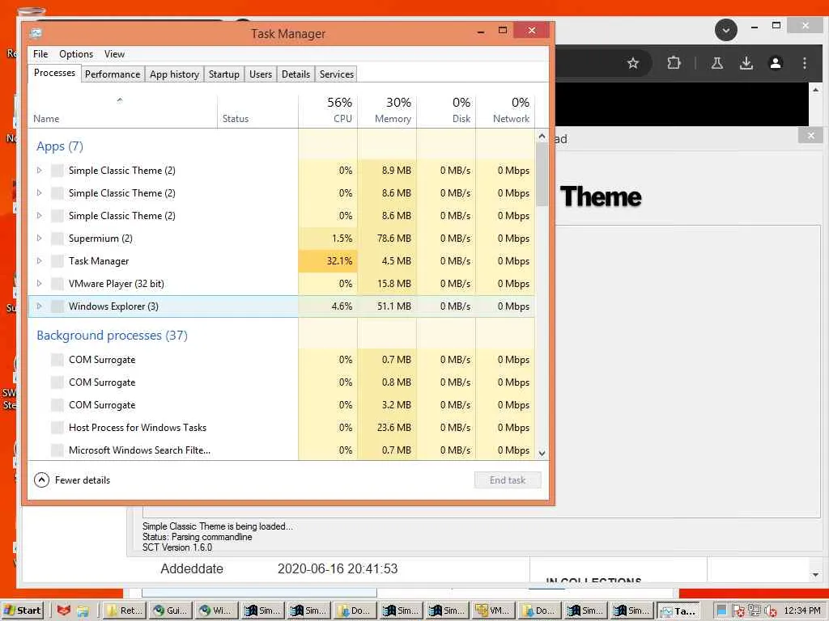The width and height of the screenshot is (829, 621).
Task: Switch to the Details tab
Action: pyautogui.click(x=296, y=74)
